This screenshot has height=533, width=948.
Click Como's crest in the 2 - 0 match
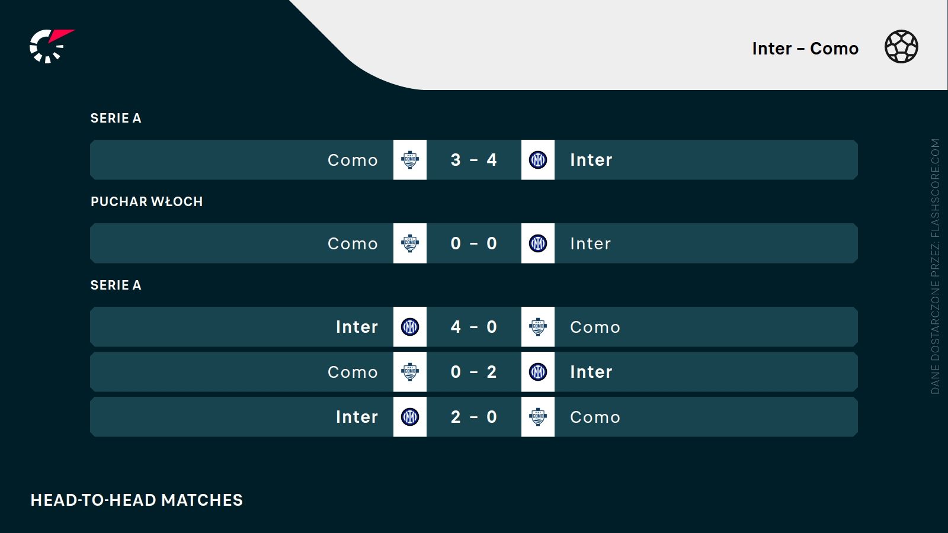click(x=538, y=417)
